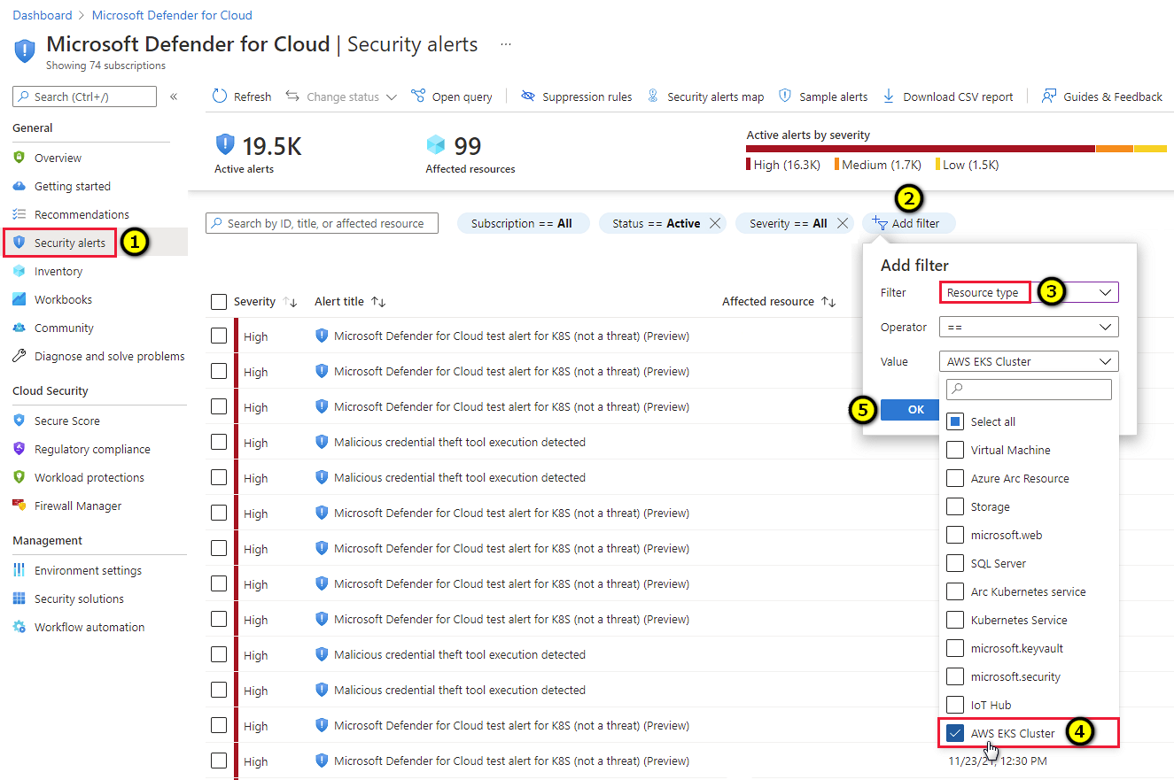
Task: Click the Workload protections icon
Action: point(19,477)
